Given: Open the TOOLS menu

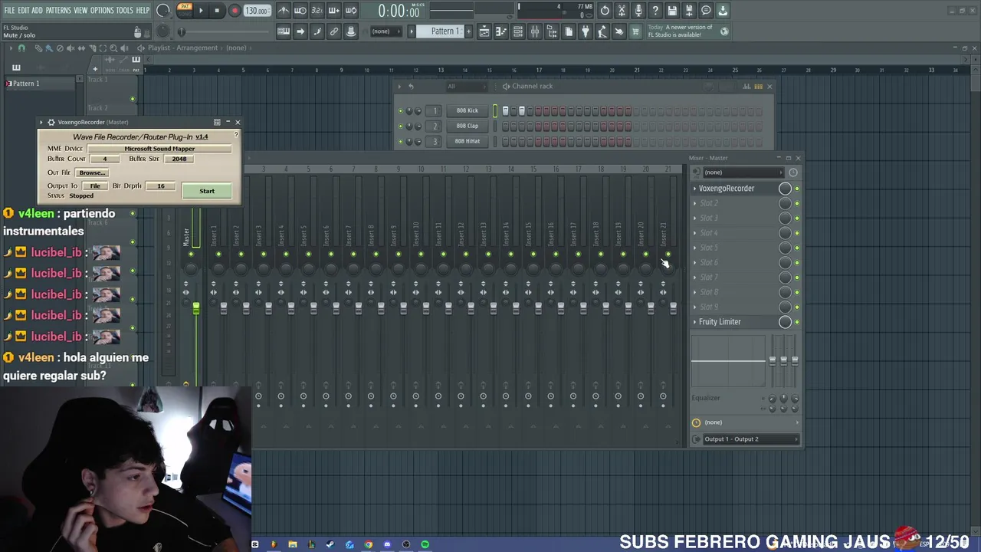Looking at the screenshot, I should pyautogui.click(x=125, y=11).
